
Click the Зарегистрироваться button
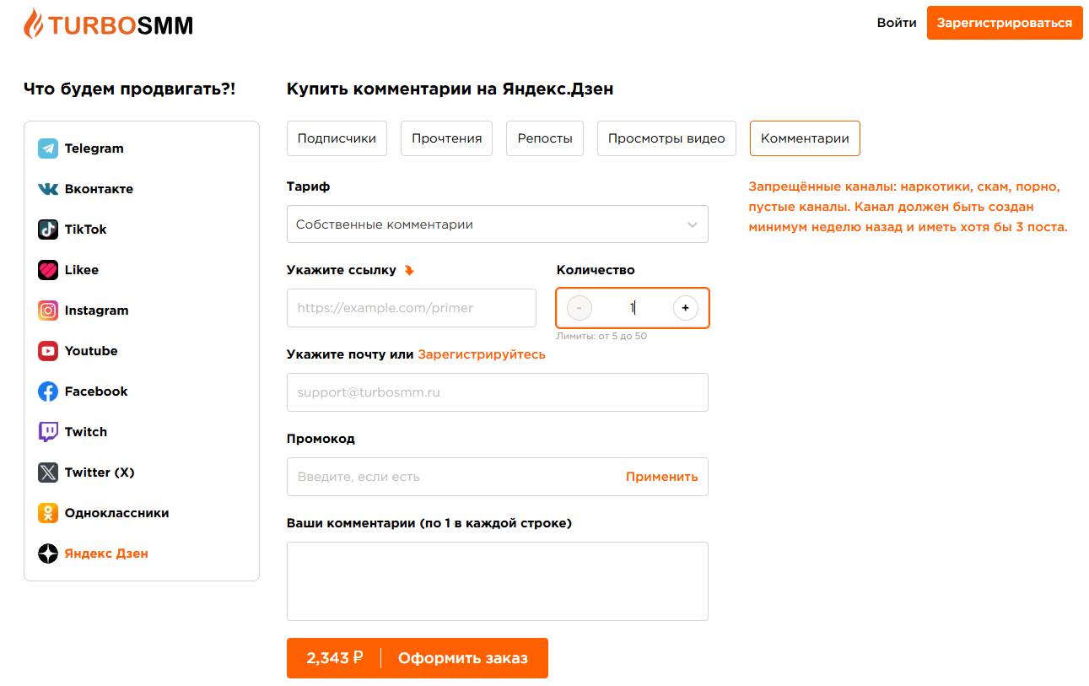(1005, 23)
